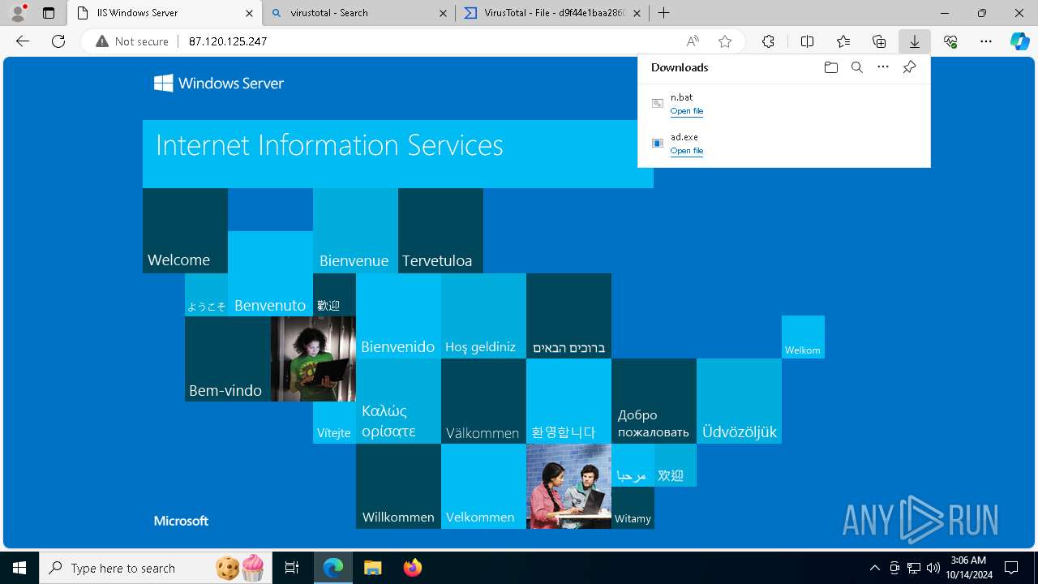Open the tab actions menu icon
The image size is (1038, 584).
49,13
